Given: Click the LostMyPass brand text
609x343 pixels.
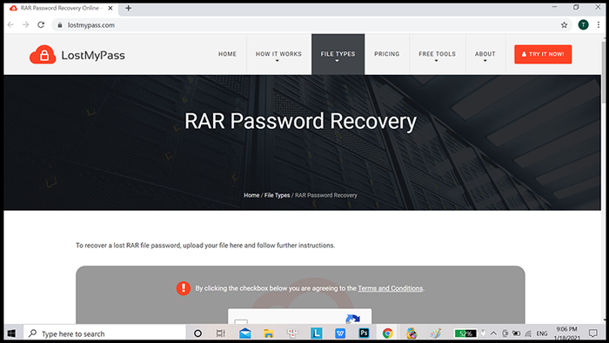Looking at the screenshot, I should click(93, 55).
